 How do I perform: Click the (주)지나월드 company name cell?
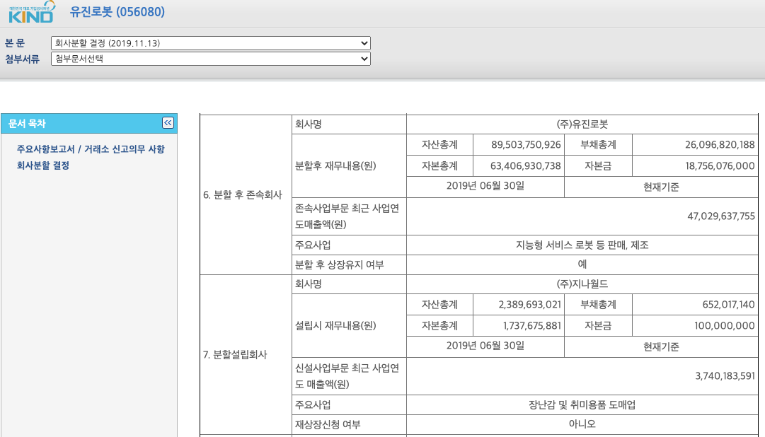[x=582, y=284]
